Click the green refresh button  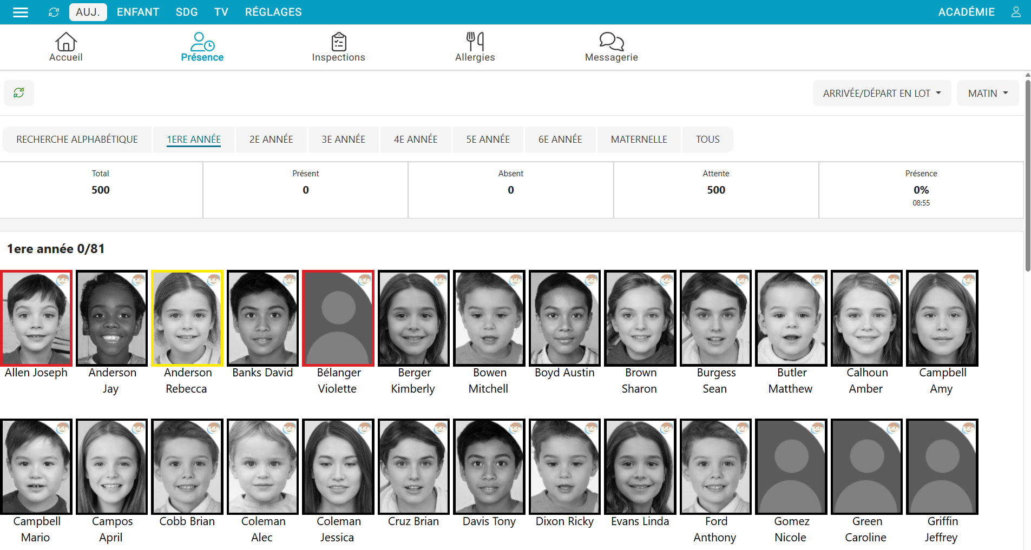click(x=19, y=93)
